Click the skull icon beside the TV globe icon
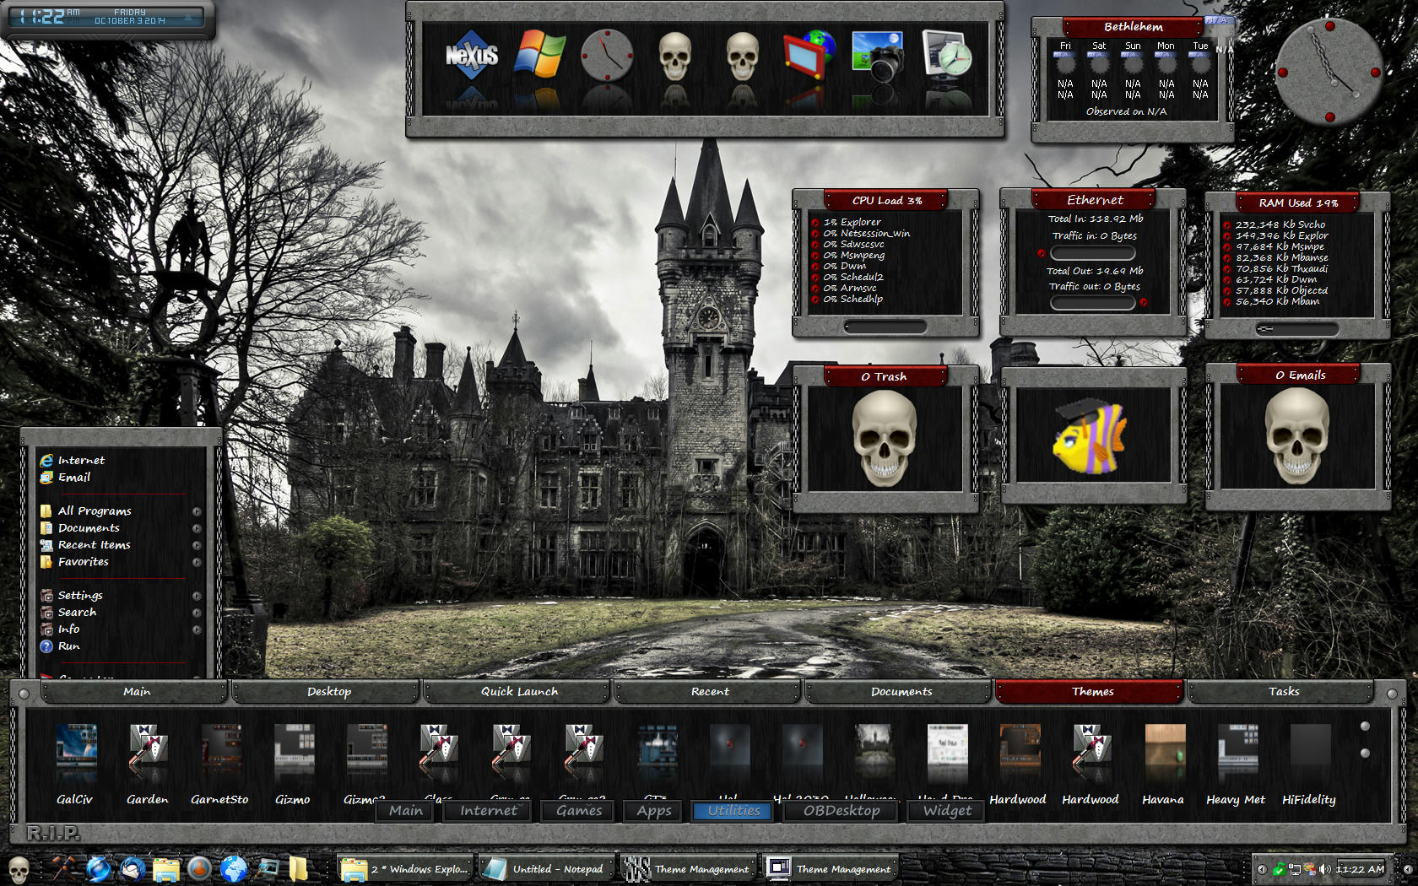The height and width of the screenshot is (886, 1418). tap(742, 57)
